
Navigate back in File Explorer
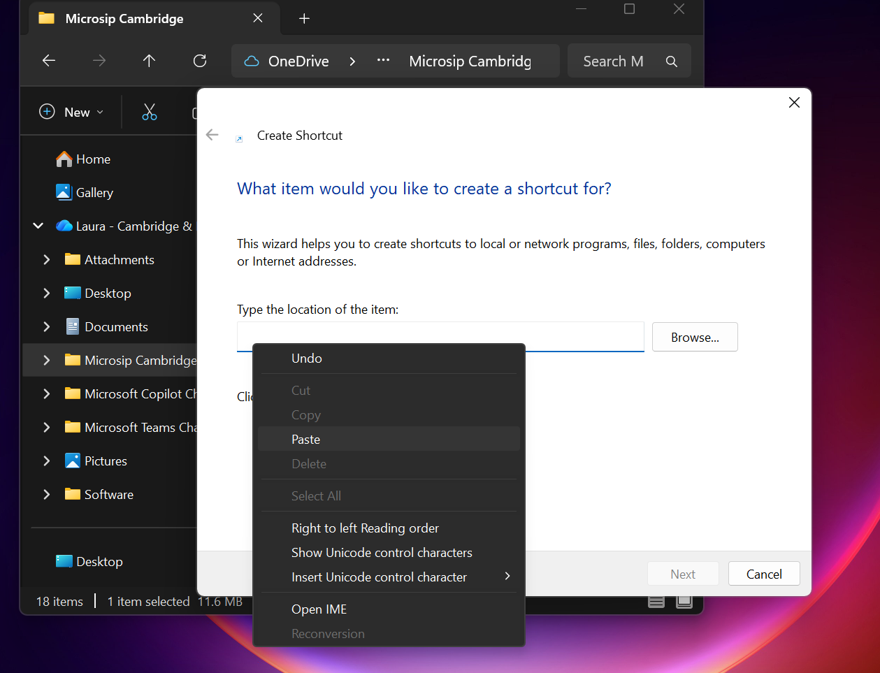(49, 61)
